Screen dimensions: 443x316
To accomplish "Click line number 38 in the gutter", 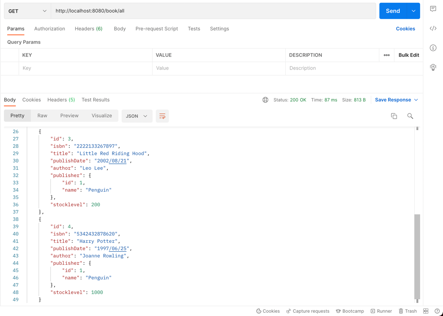I will pyautogui.click(x=15, y=219).
